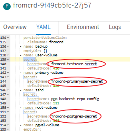The width and height of the screenshot is (130, 131).
Task: Click value 'fromcrd-testuser-secret'
Action: click(74, 64)
